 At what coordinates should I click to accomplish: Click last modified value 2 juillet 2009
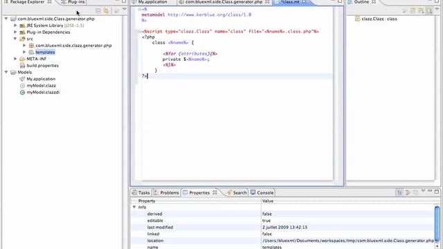[x=284, y=228]
